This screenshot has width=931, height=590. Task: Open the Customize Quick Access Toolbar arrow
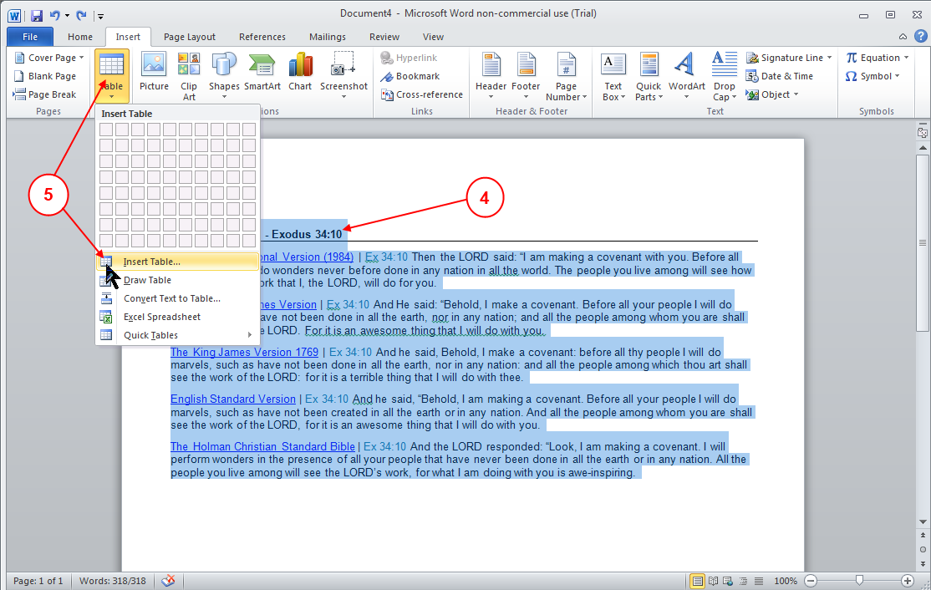[101, 16]
